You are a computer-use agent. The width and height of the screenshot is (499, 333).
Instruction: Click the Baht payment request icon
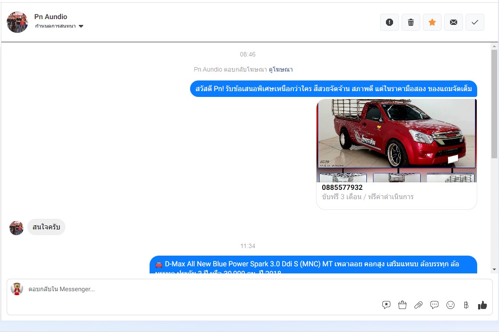point(466,305)
